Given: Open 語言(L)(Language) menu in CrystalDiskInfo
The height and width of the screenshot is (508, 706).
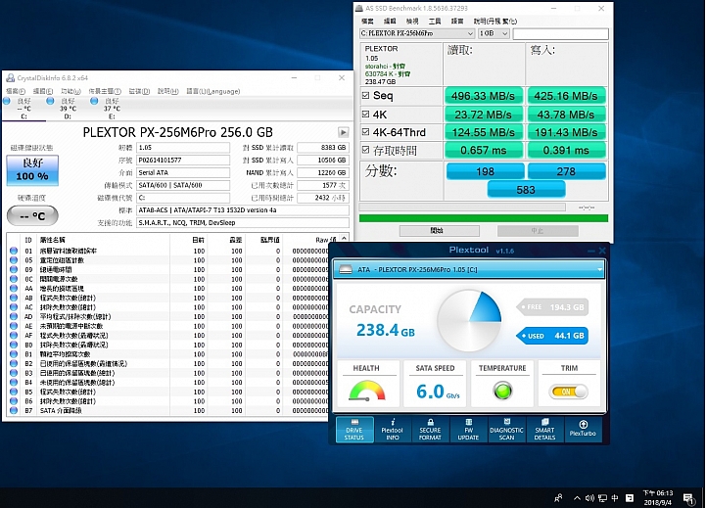Looking at the screenshot, I should click(212, 91).
